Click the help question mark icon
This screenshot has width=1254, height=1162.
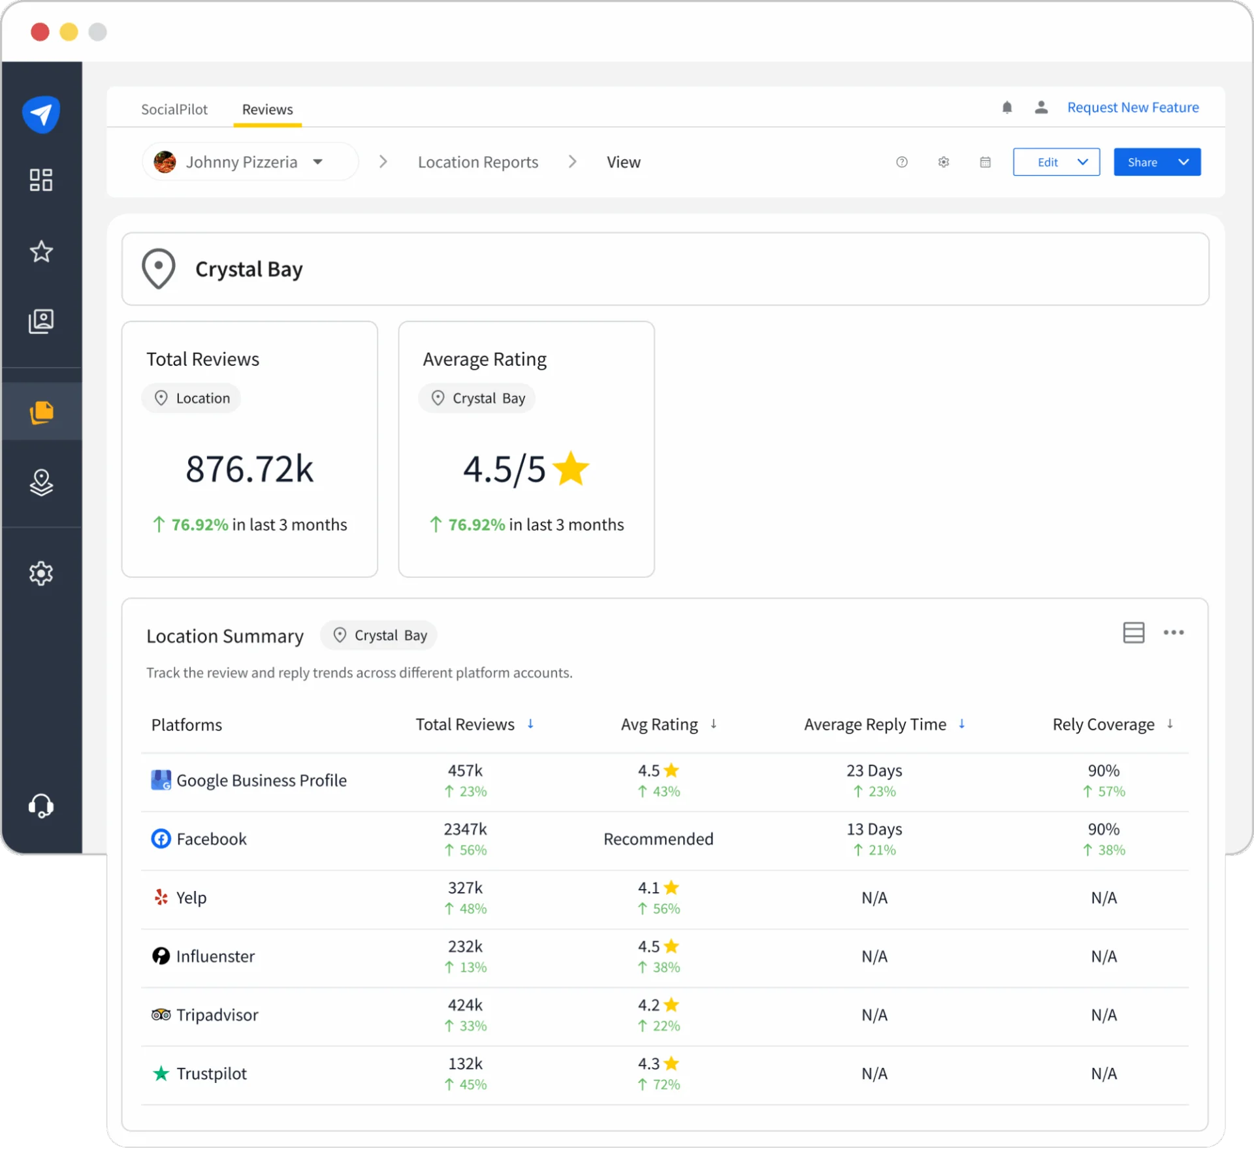[902, 162]
